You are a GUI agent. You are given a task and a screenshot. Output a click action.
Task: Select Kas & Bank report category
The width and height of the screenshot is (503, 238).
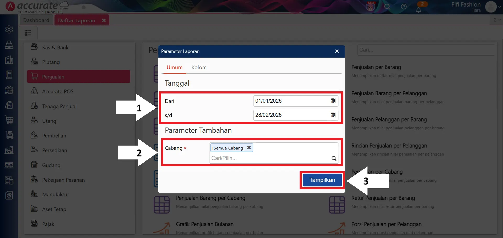coord(79,47)
